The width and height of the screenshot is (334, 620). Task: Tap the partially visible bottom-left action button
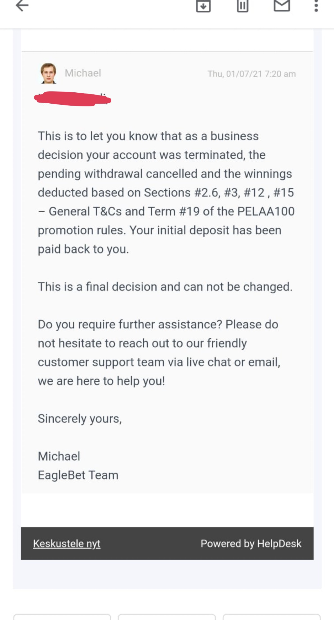pyautogui.click(x=62, y=617)
